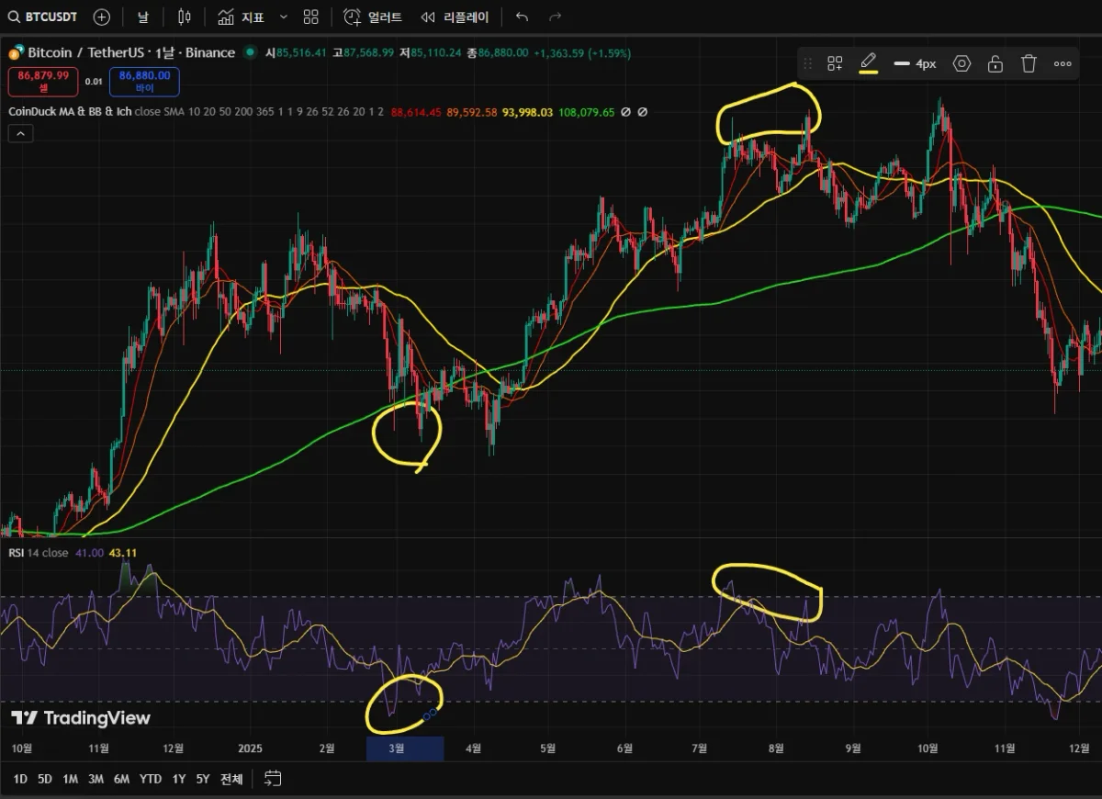Click the add symbol plus icon

[x=102, y=17]
